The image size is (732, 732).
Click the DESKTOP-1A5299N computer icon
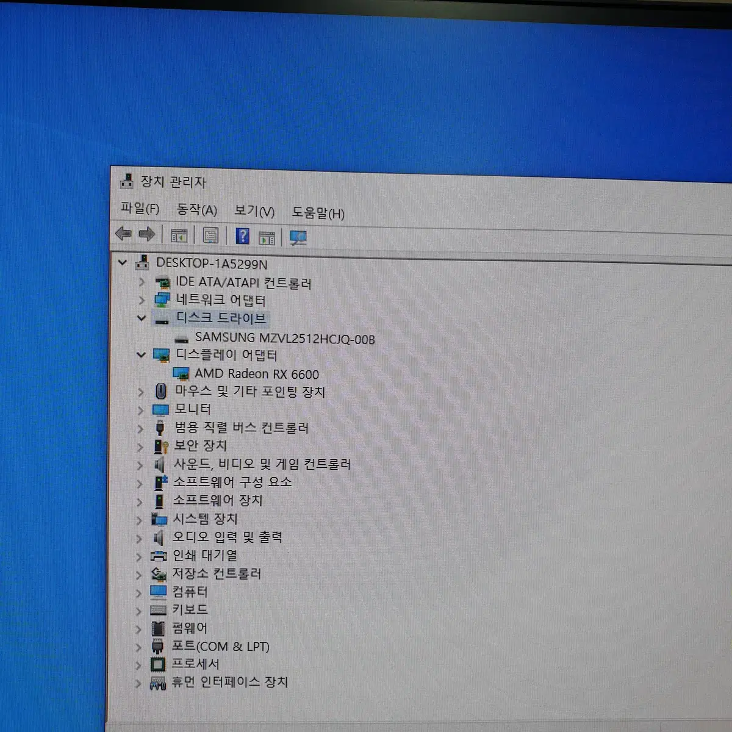pyautogui.click(x=142, y=263)
